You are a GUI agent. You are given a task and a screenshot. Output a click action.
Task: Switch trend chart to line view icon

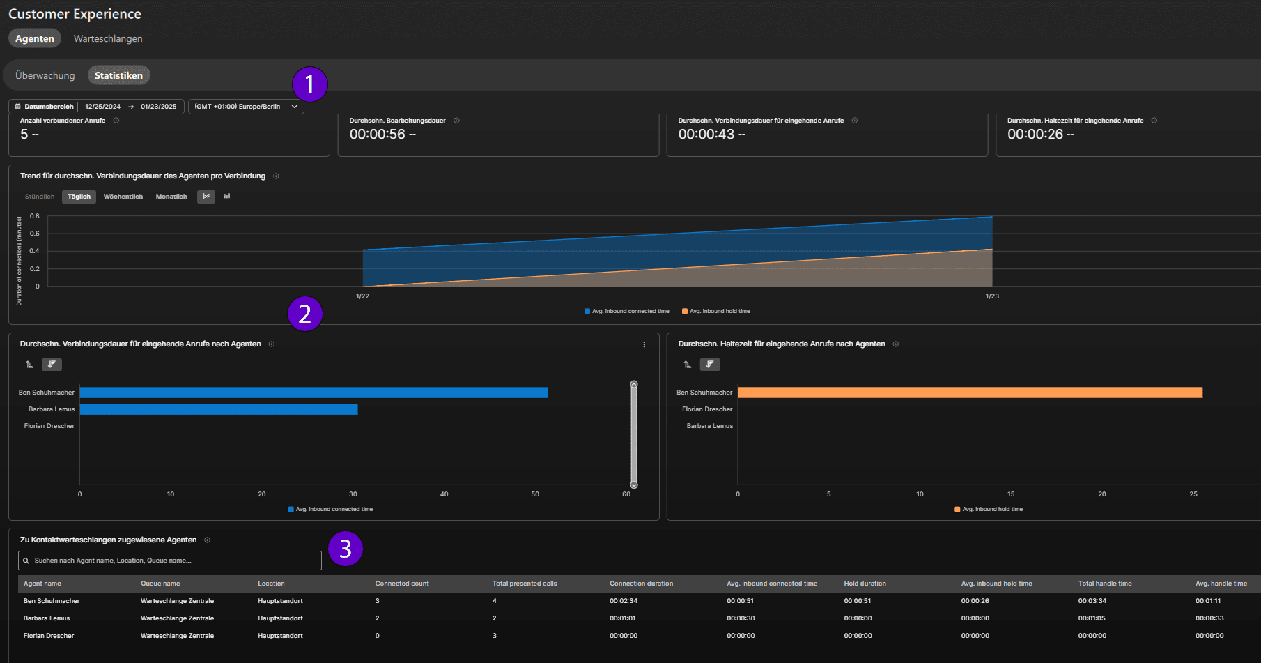(206, 197)
